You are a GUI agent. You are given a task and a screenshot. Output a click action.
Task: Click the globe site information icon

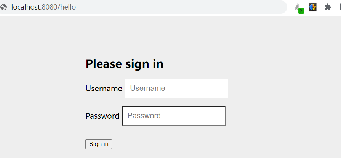4,7
